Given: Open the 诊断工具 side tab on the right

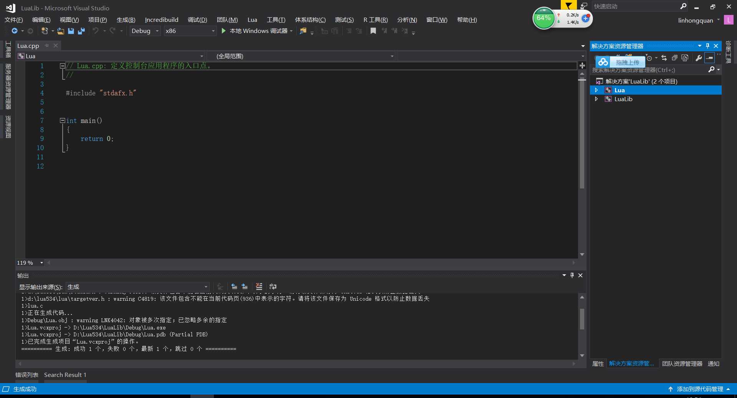Looking at the screenshot, I should (728, 52).
